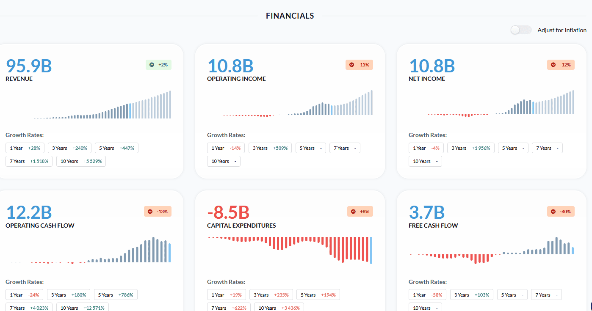This screenshot has width=592, height=311.
Task: Select Free Cash Flow 1 Year -58%
Action: click(428, 295)
